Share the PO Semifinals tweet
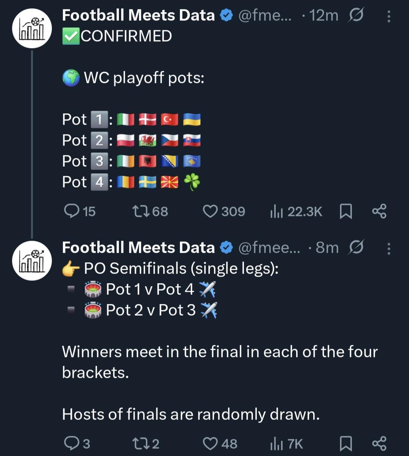409x456 pixels. [379, 443]
